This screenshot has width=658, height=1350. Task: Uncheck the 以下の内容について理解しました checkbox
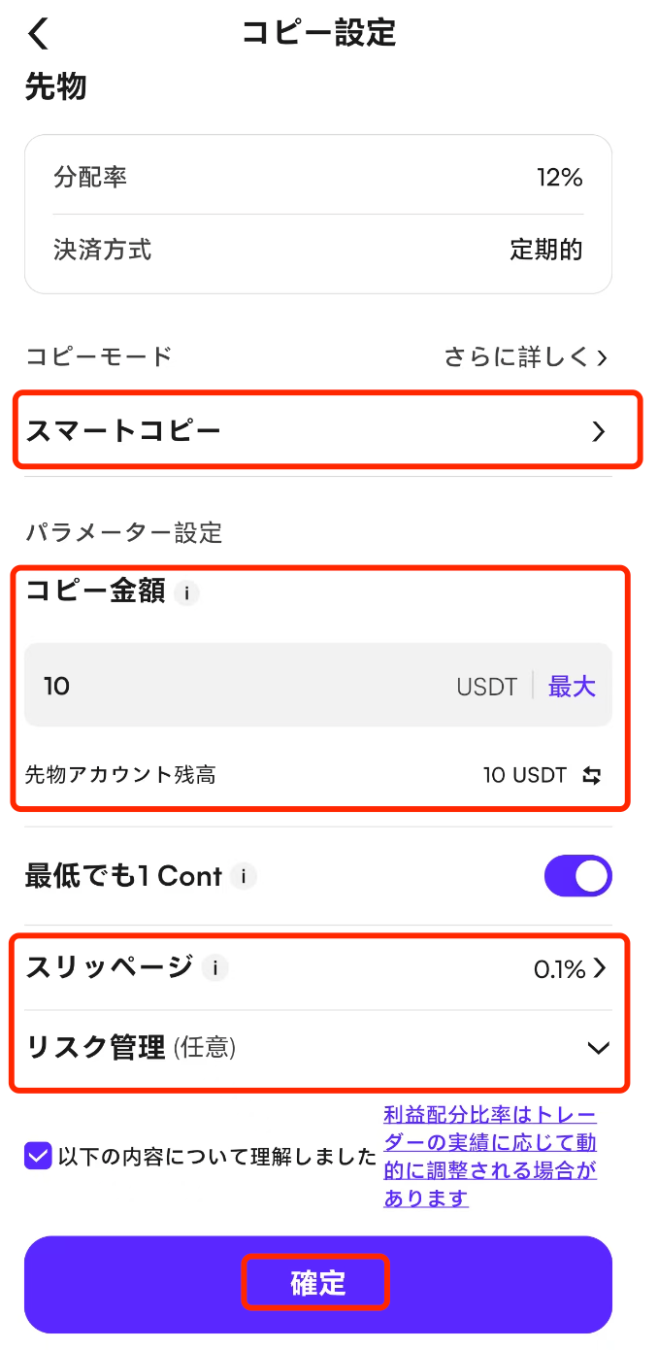[x=38, y=1157]
